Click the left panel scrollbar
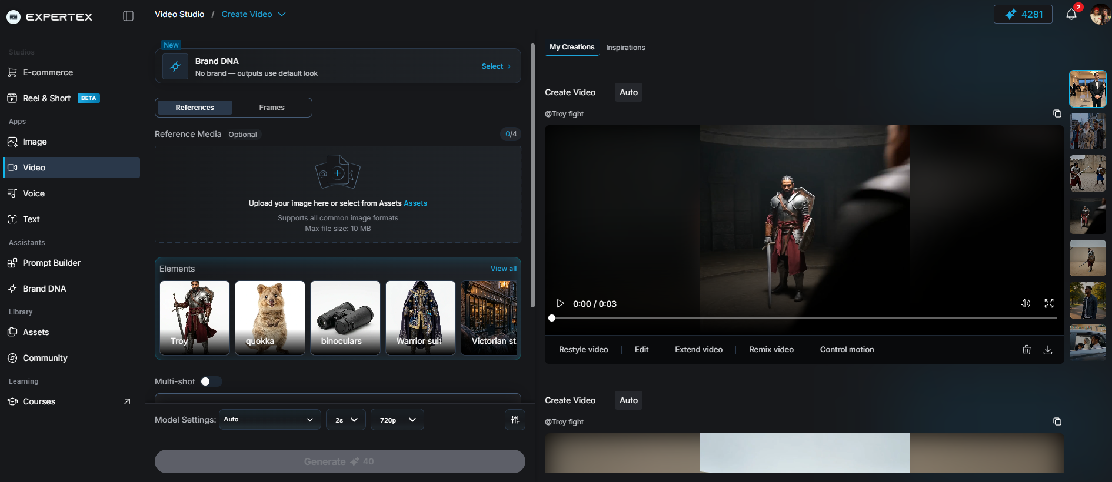 pyautogui.click(x=532, y=175)
